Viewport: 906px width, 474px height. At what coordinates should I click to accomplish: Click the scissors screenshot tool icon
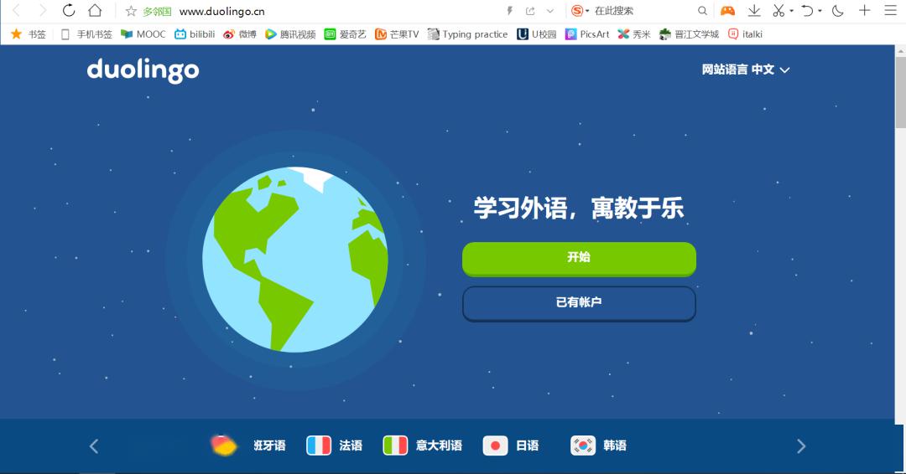(778, 11)
